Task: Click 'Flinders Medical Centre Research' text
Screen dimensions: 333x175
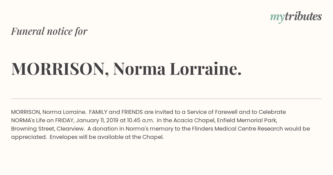Action: point(238,129)
